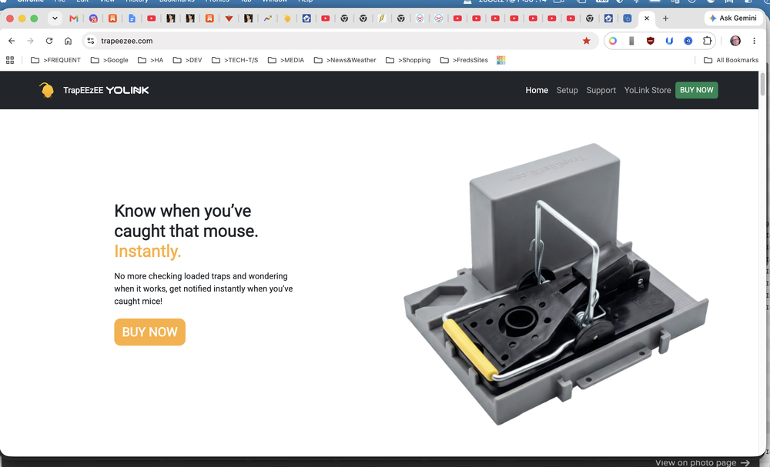
Task: Expand the >HA bookmark folder
Action: point(150,60)
